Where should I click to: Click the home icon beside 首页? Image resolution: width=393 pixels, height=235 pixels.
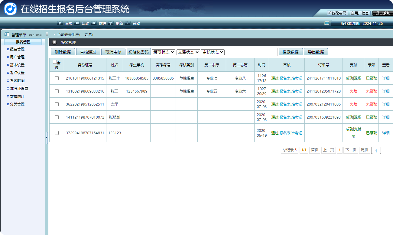pyautogui.click(x=60, y=23)
